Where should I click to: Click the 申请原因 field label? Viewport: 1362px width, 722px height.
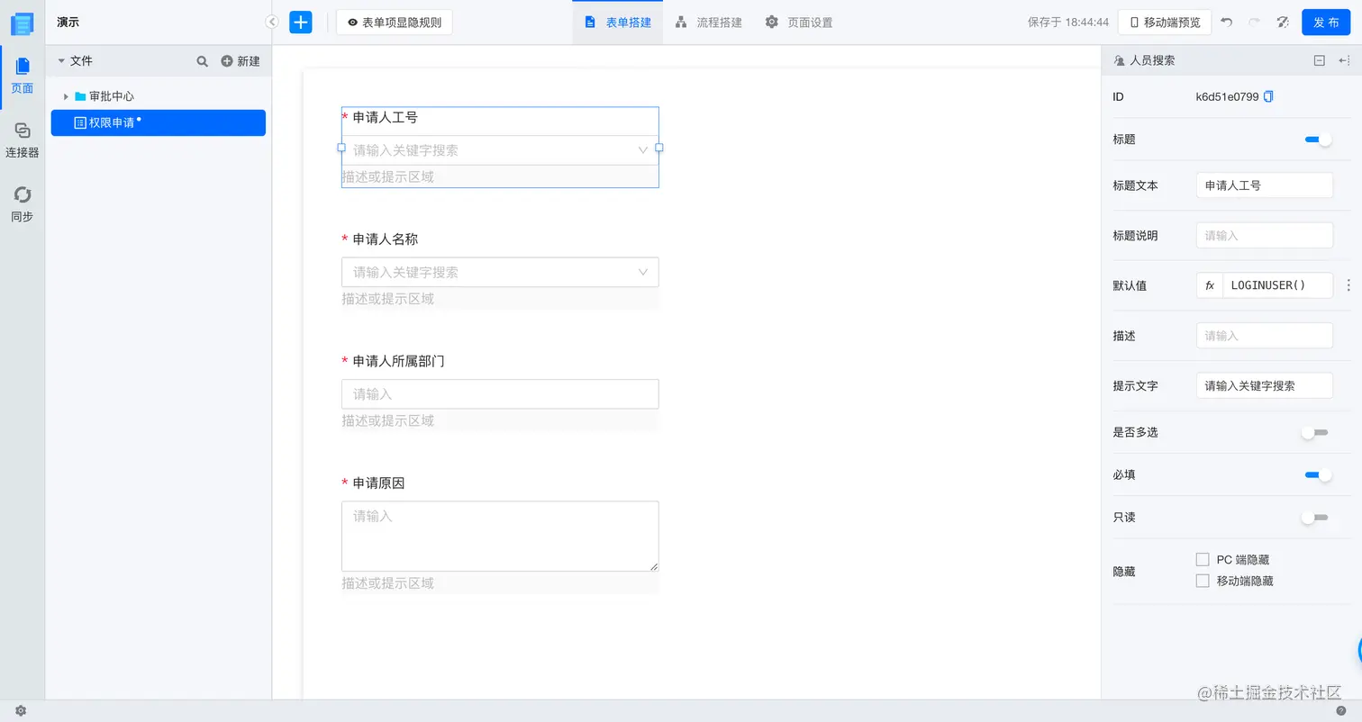(x=379, y=483)
